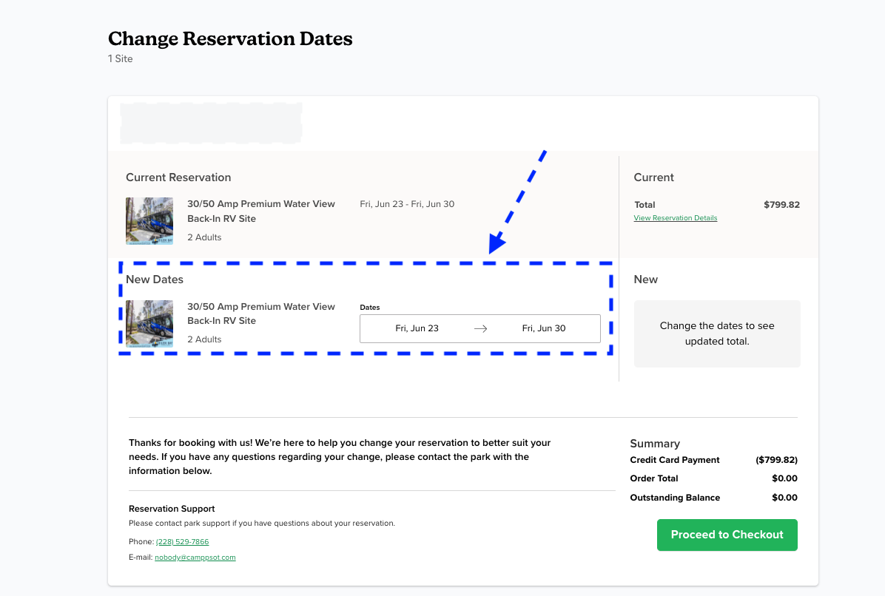The image size is (885, 596).
Task: Click the blue dashed arrow annotation
Action: 518,200
